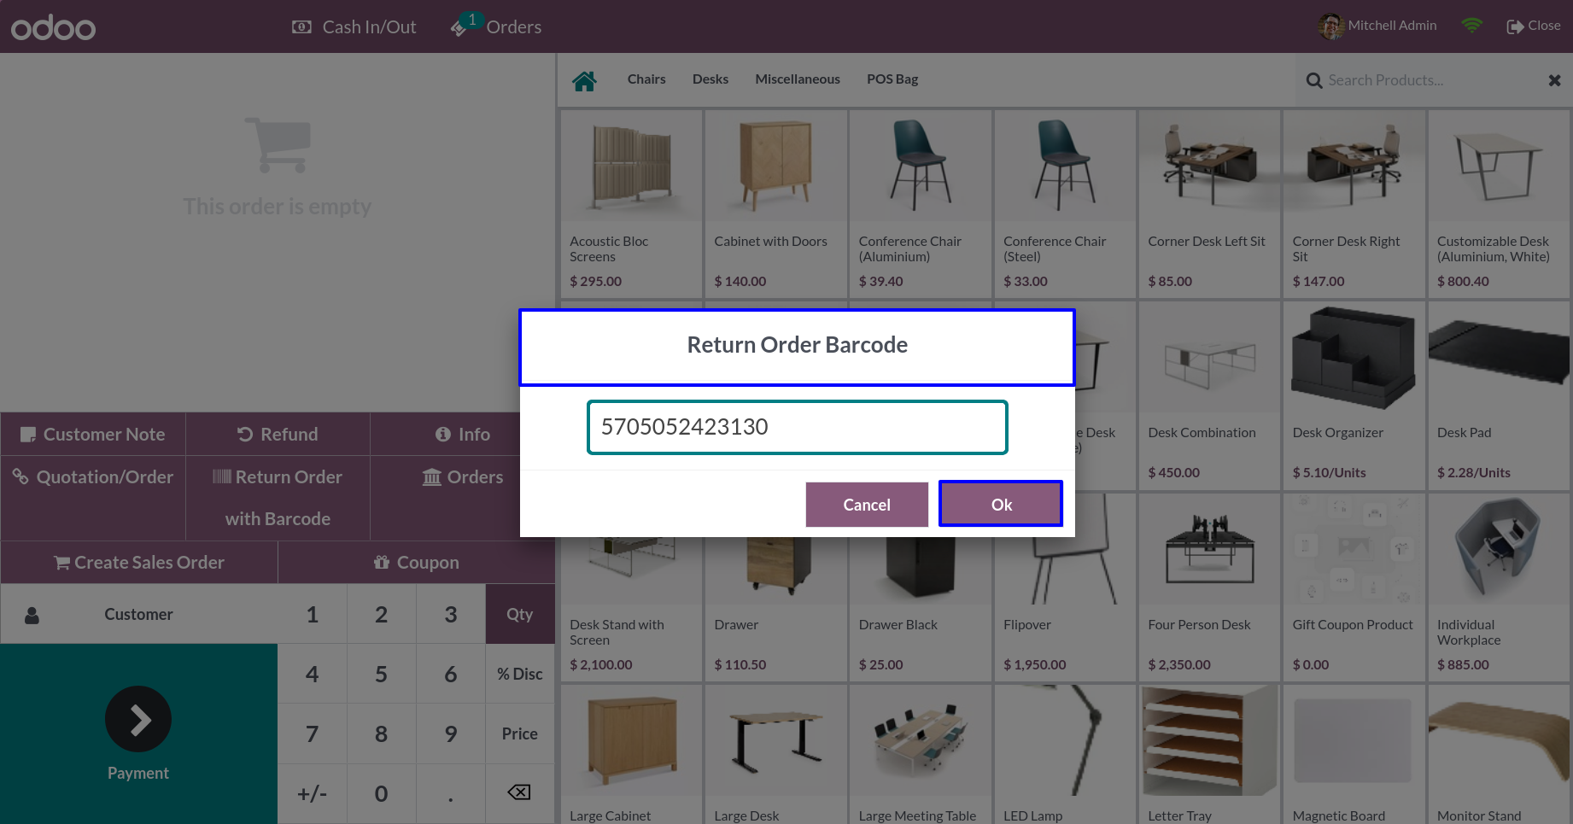The width and height of the screenshot is (1573, 824).
Task: Open the Miscellaneous category
Action: click(x=798, y=79)
